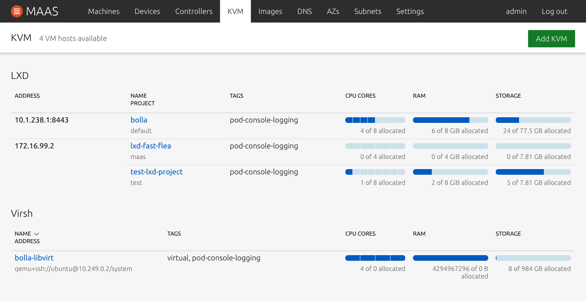Click the admin user link

click(516, 11)
